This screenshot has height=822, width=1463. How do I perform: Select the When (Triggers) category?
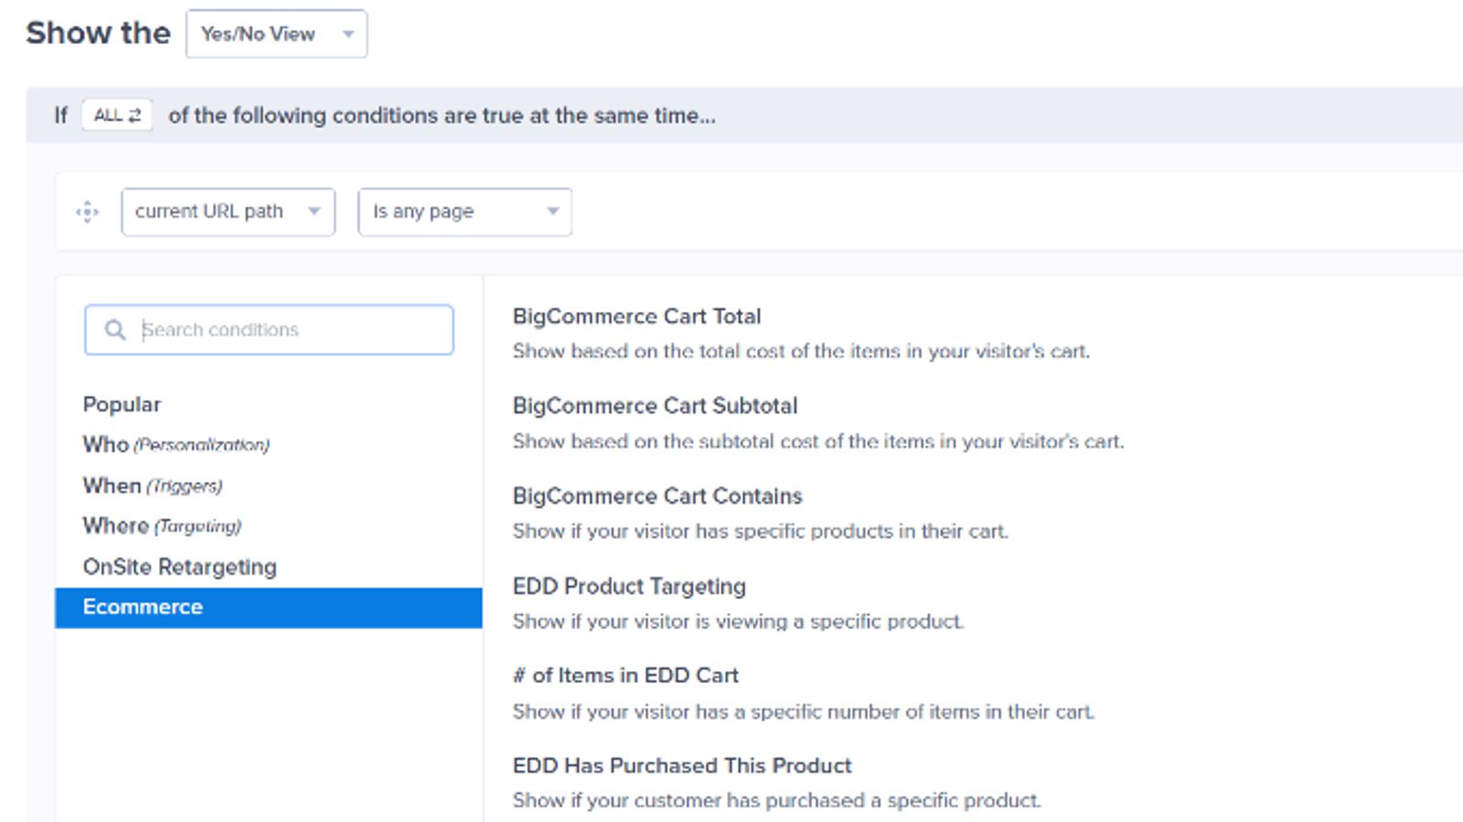(153, 486)
